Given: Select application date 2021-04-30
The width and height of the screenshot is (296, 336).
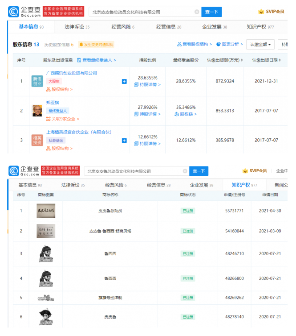Looking at the screenshot, I should click(270, 211).
